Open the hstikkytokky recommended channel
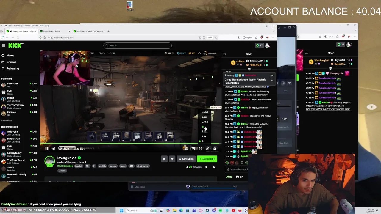Screen dimensions: 381x214 (19, 154)
